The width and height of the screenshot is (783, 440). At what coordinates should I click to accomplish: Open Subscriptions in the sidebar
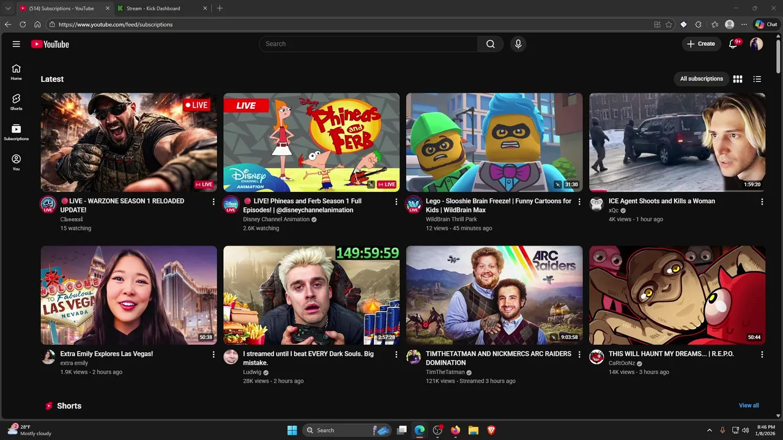pos(17,132)
